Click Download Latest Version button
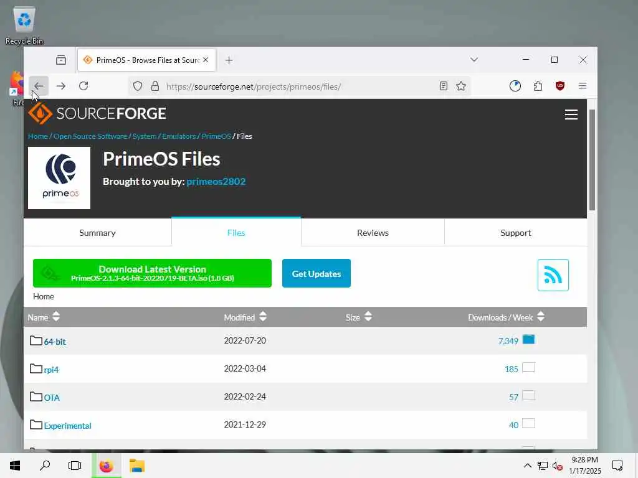The image size is (638, 478). tap(152, 273)
